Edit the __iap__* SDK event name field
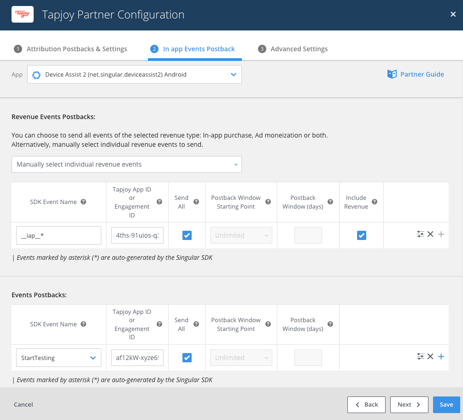Screen dimensions: 463x420 (59, 235)
